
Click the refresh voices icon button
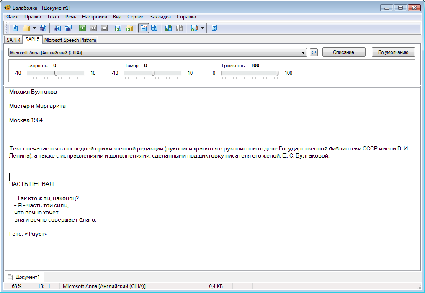[x=314, y=53]
